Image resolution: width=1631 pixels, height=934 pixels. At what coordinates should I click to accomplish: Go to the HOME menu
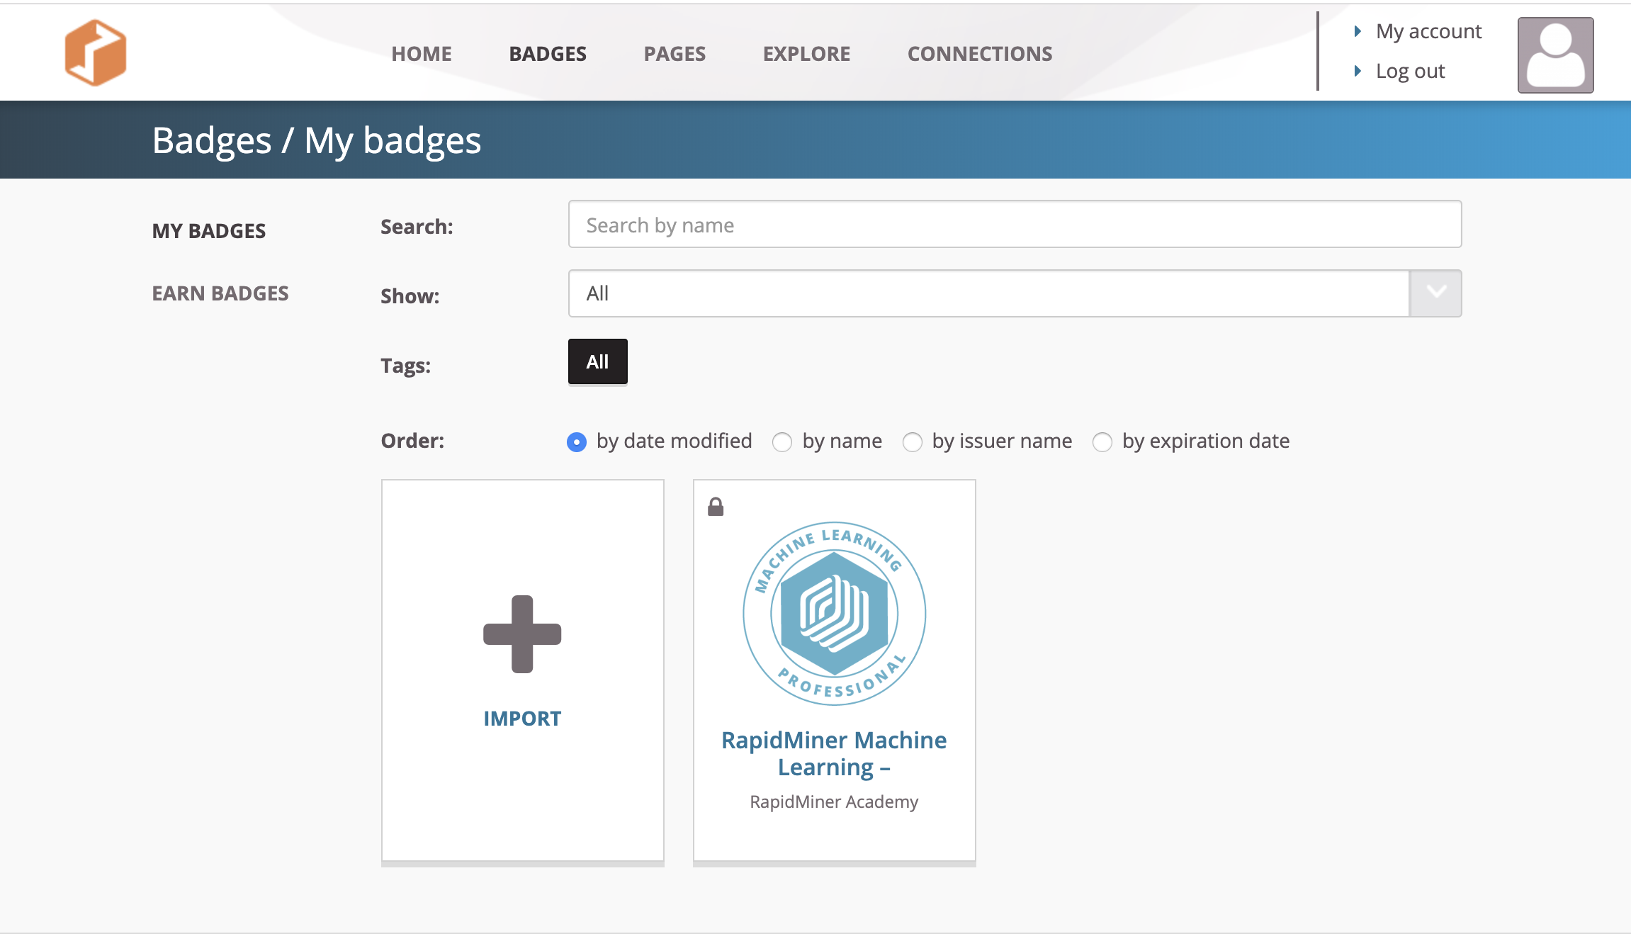tap(422, 54)
